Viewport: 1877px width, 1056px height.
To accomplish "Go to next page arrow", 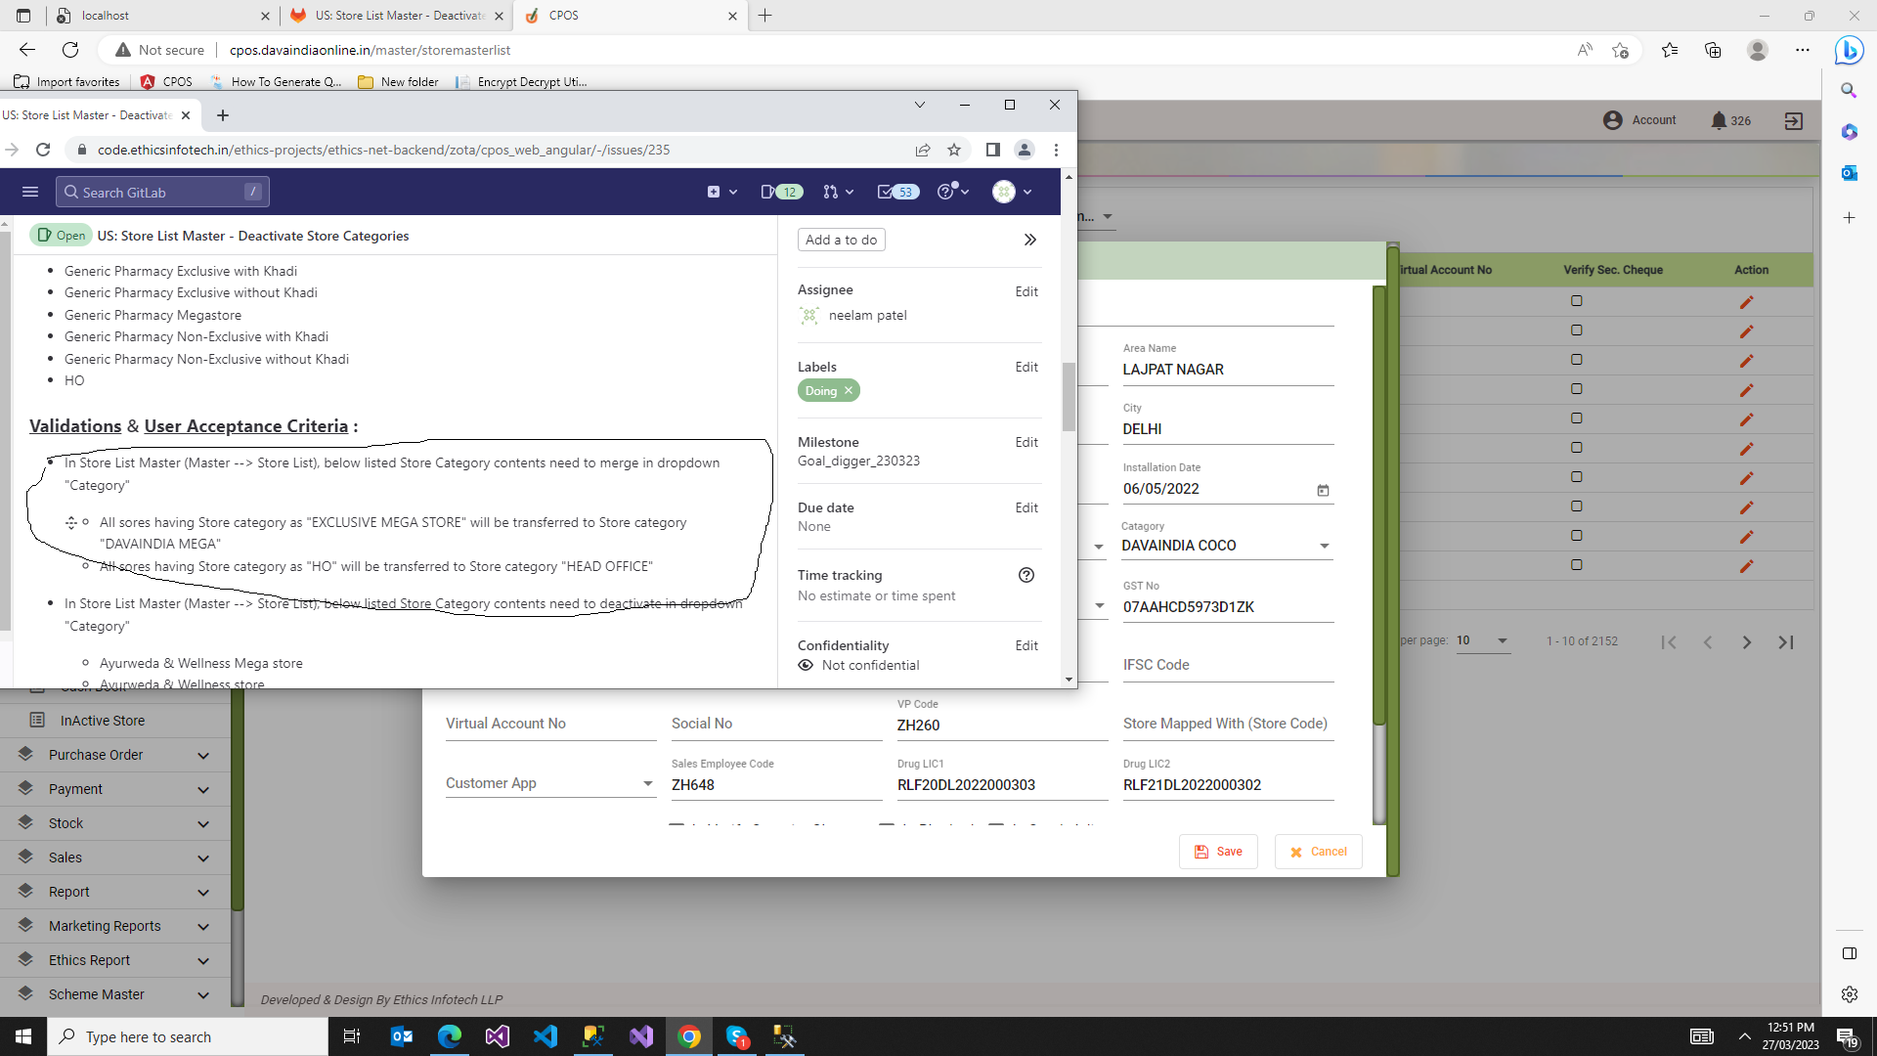I will tap(1746, 642).
